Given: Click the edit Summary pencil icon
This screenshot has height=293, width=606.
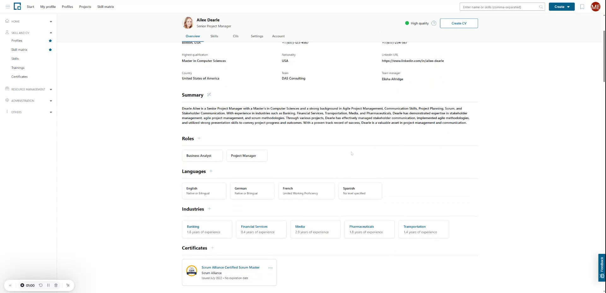Looking at the screenshot, I should tap(209, 95).
